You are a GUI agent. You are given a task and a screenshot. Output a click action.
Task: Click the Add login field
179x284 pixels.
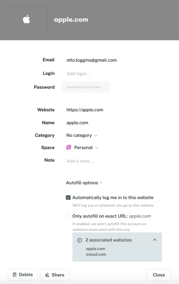coord(79,73)
